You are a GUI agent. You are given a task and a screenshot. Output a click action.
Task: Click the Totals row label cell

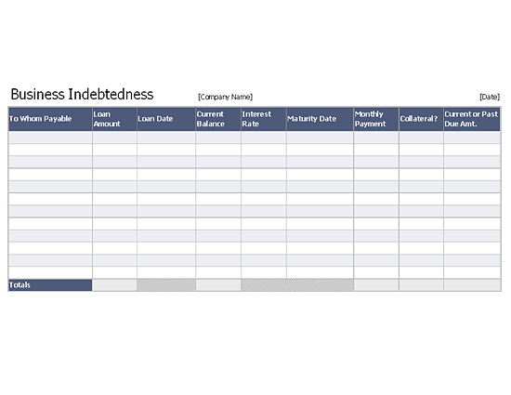coord(50,285)
